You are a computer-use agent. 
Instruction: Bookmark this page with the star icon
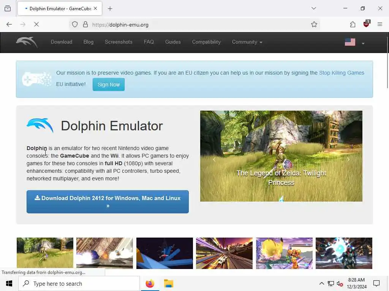[314, 25]
